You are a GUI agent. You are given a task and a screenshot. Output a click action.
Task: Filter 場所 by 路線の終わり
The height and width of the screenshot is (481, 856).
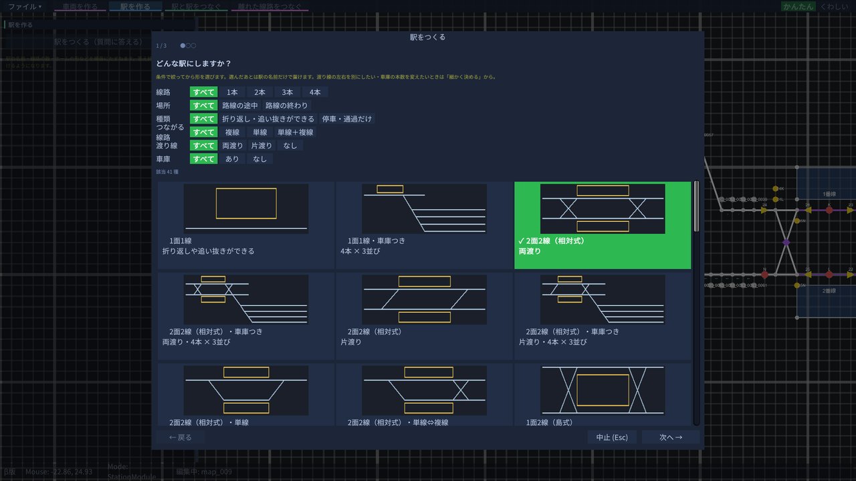(x=287, y=106)
